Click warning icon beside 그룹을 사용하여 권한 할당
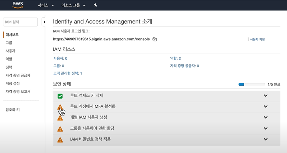Viewport: 287px width, 153px height. point(60,129)
